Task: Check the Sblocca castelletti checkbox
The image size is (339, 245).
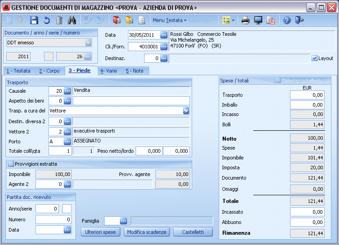Action: point(278,80)
